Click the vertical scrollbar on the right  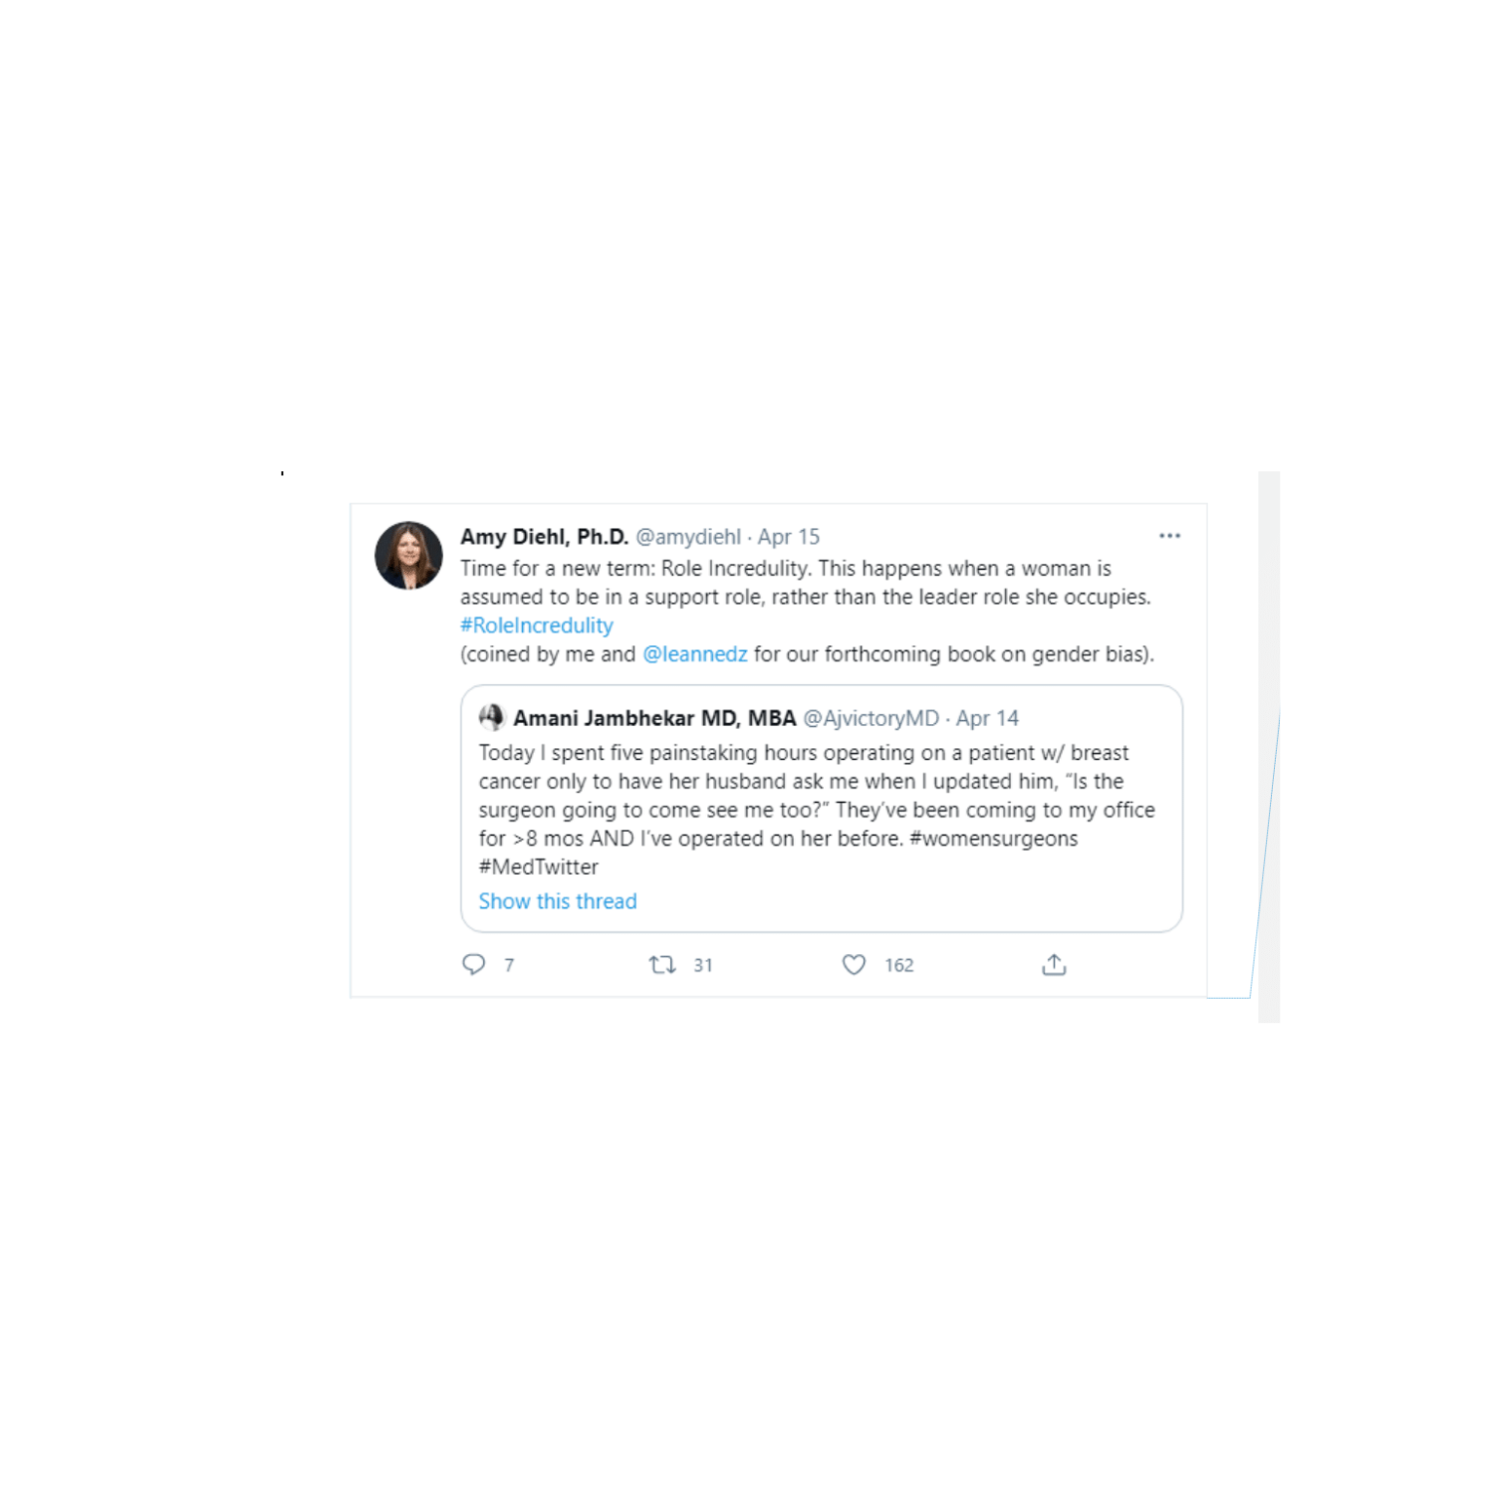click(x=1269, y=747)
